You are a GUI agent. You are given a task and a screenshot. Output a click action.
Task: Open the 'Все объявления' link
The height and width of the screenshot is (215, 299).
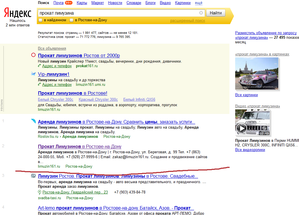(x=52, y=49)
